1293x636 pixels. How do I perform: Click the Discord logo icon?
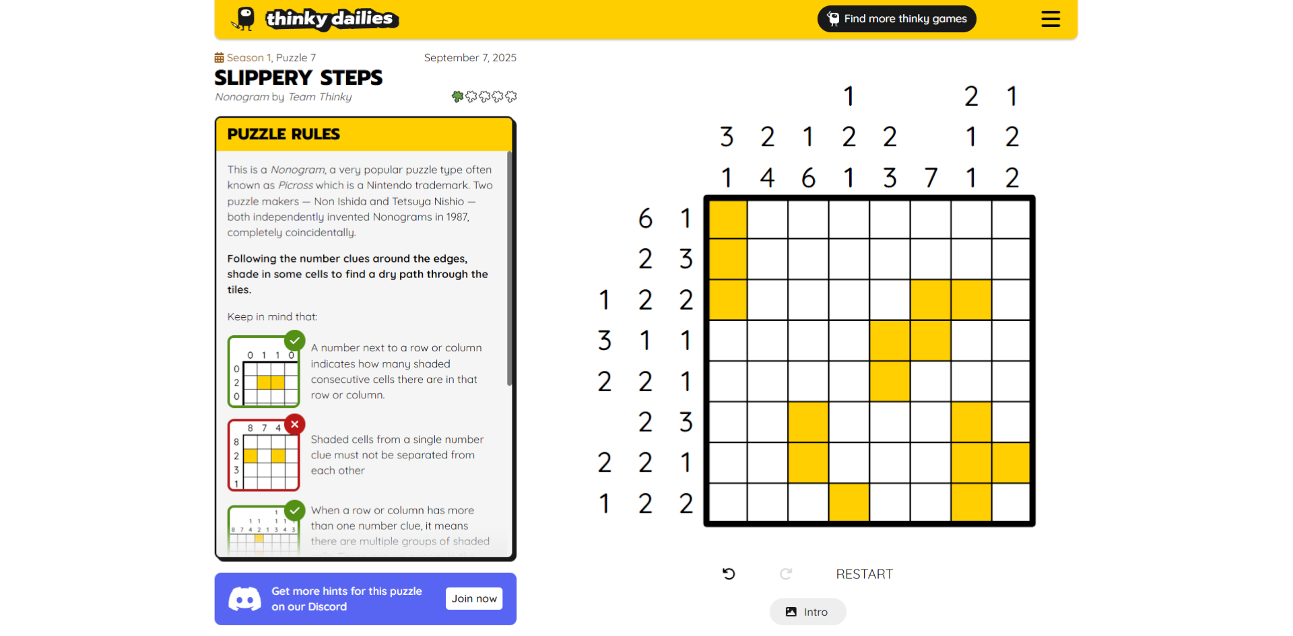tap(244, 598)
